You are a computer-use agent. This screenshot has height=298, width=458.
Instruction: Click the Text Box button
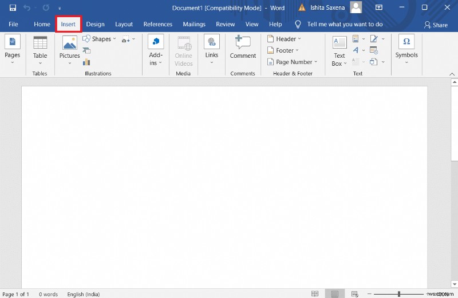(339, 51)
